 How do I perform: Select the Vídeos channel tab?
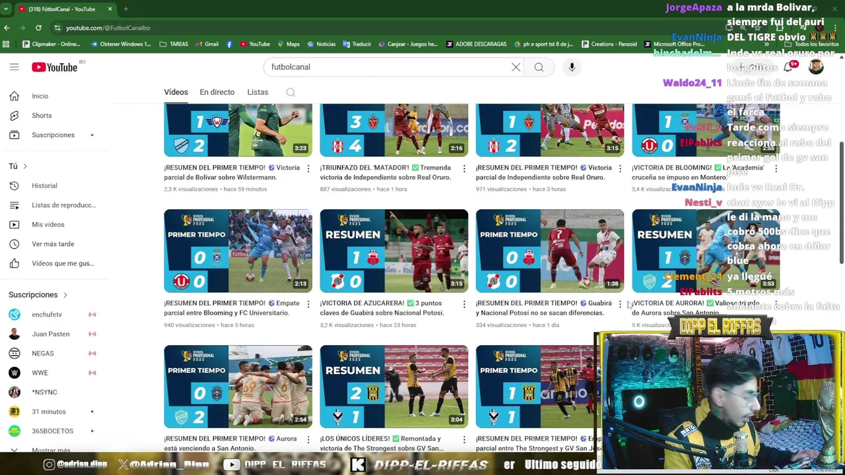pyautogui.click(x=176, y=92)
